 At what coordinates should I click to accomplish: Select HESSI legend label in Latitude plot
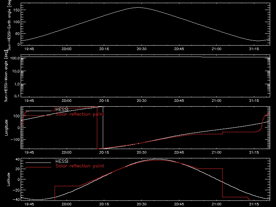tap(62, 161)
